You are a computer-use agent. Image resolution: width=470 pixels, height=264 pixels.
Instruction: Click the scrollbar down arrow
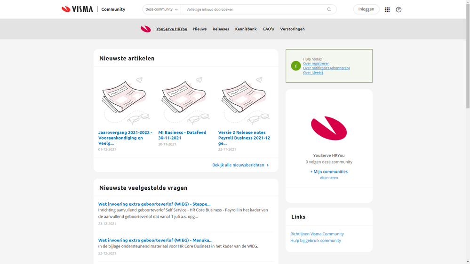[x=468, y=262]
